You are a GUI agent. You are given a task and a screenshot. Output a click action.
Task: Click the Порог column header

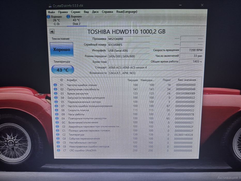(x=167, y=80)
